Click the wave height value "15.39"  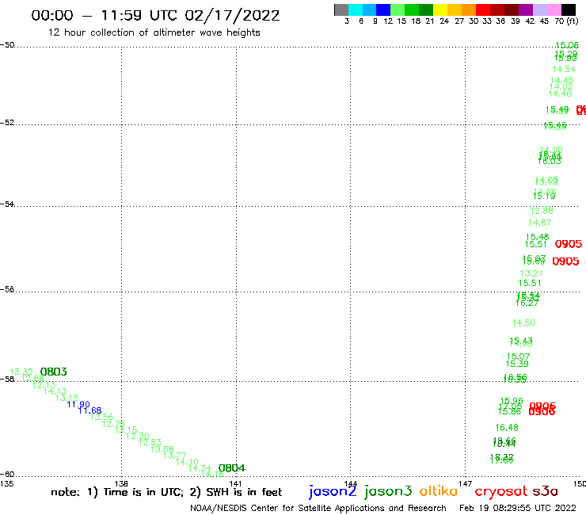point(517,364)
